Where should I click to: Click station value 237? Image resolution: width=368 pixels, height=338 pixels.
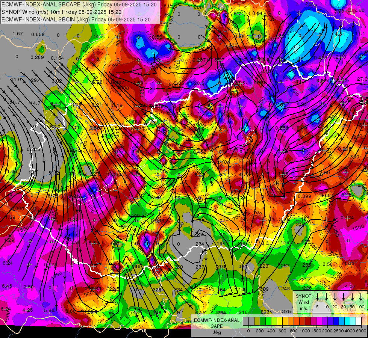click(x=200, y=267)
